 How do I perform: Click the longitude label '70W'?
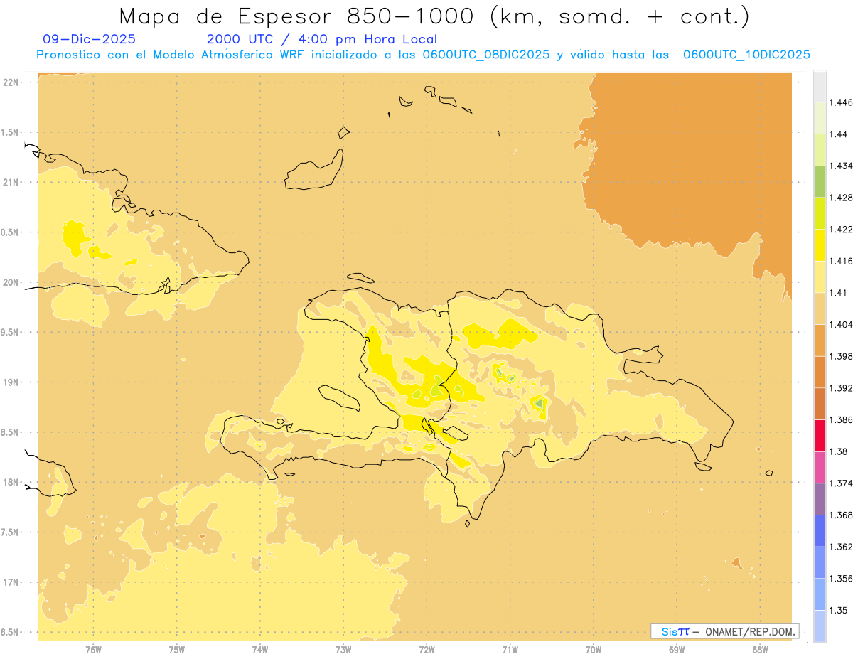[x=594, y=649]
